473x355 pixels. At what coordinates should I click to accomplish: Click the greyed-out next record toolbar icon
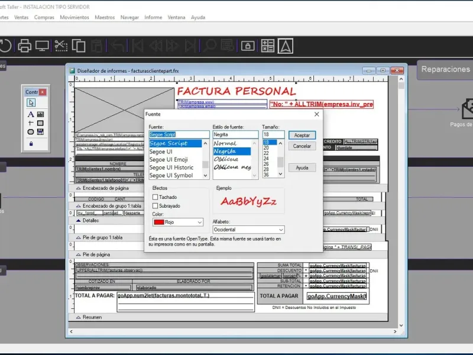click(172, 46)
